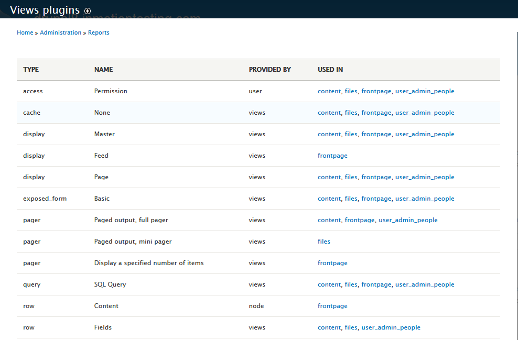Open user_admin_people in Fields row
The width and height of the screenshot is (518, 340).
tap(391, 327)
